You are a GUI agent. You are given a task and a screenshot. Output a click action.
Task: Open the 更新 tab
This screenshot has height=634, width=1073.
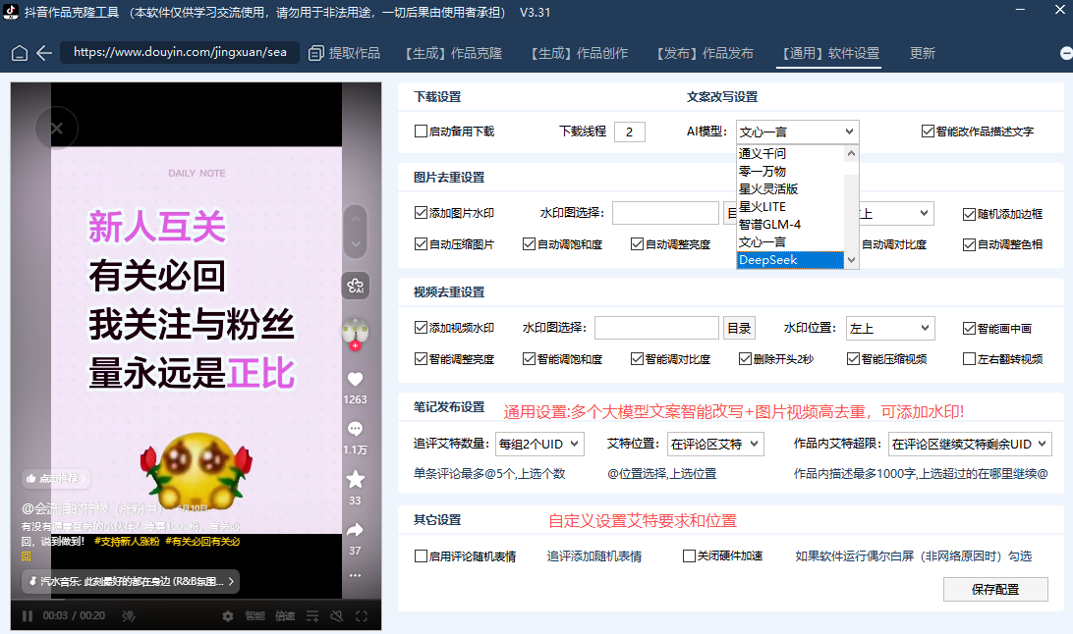pyautogui.click(x=923, y=53)
